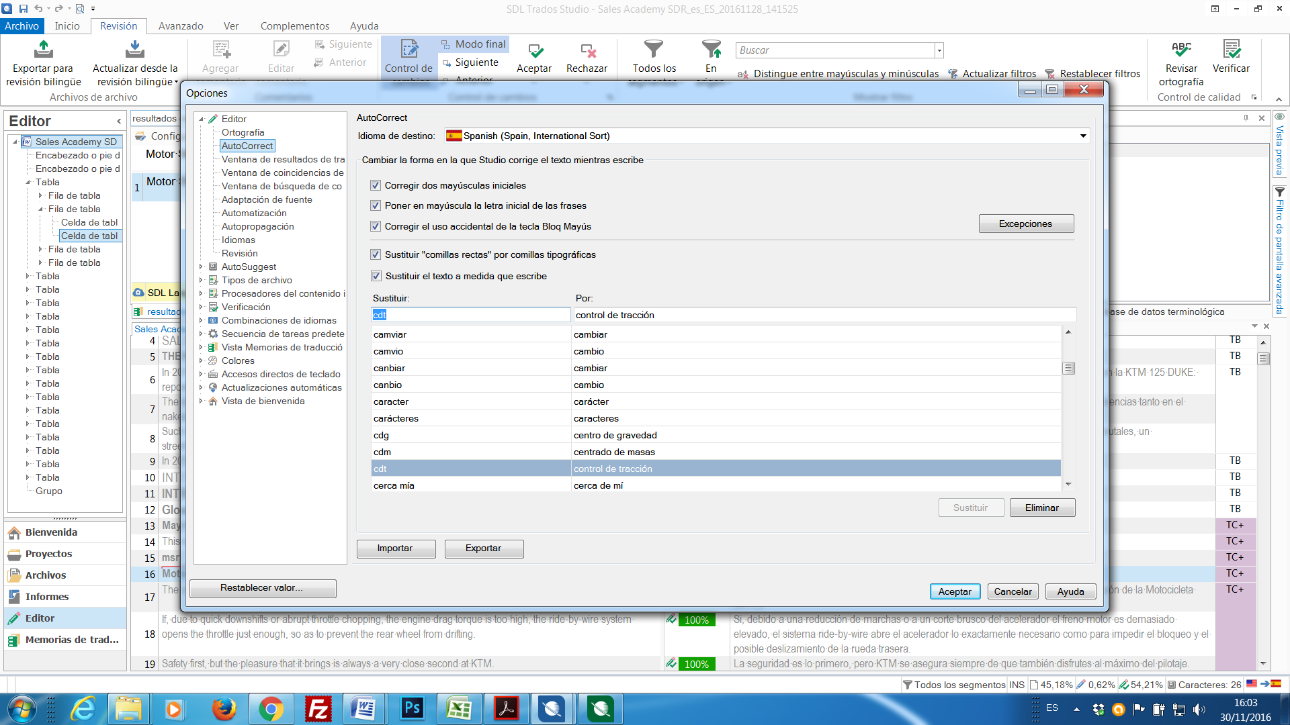Click the Importar button
The width and height of the screenshot is (1290, 725).
pos(396,548)
